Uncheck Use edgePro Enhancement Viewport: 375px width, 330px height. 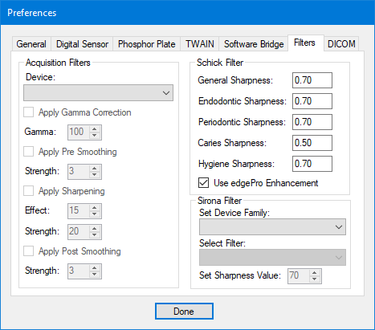pyautogui.click(x=204, y=183)
